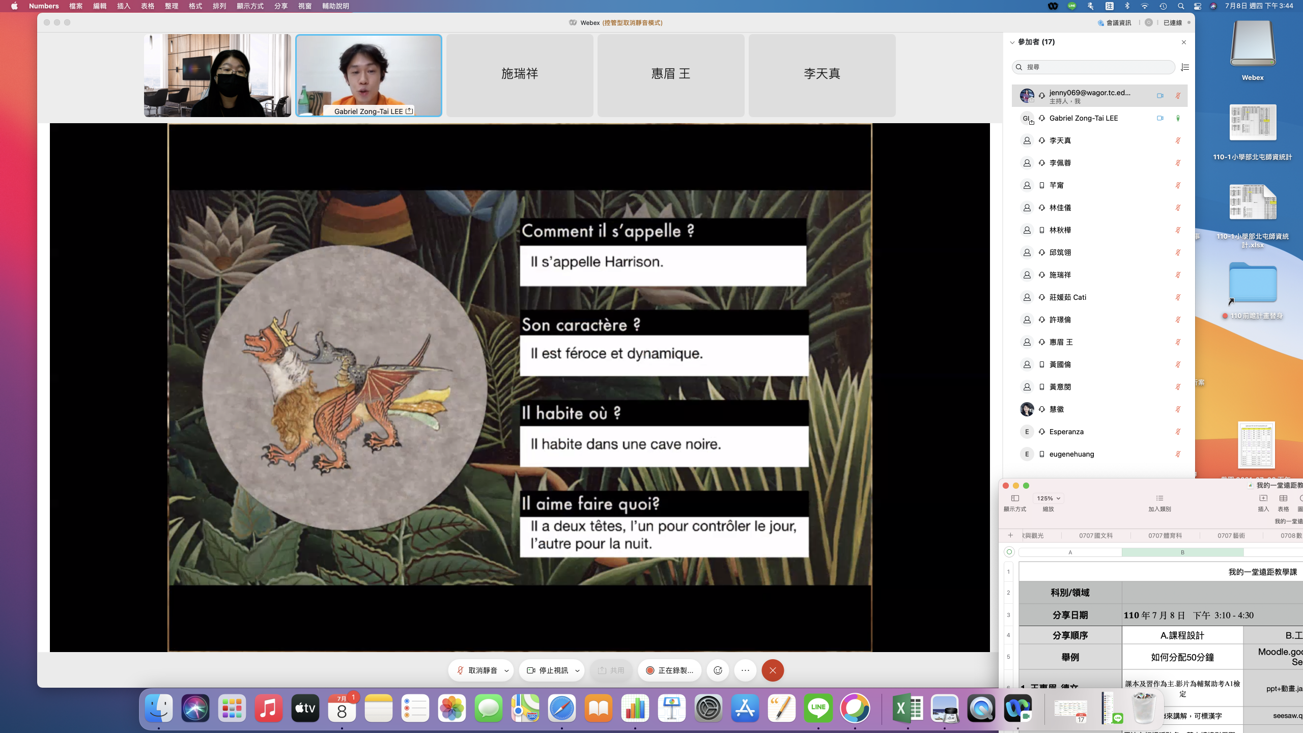The width and height of the screenshot is (1303, 733).
Task: Open the 125% zoom dropdown
Action: (1049, 498)
